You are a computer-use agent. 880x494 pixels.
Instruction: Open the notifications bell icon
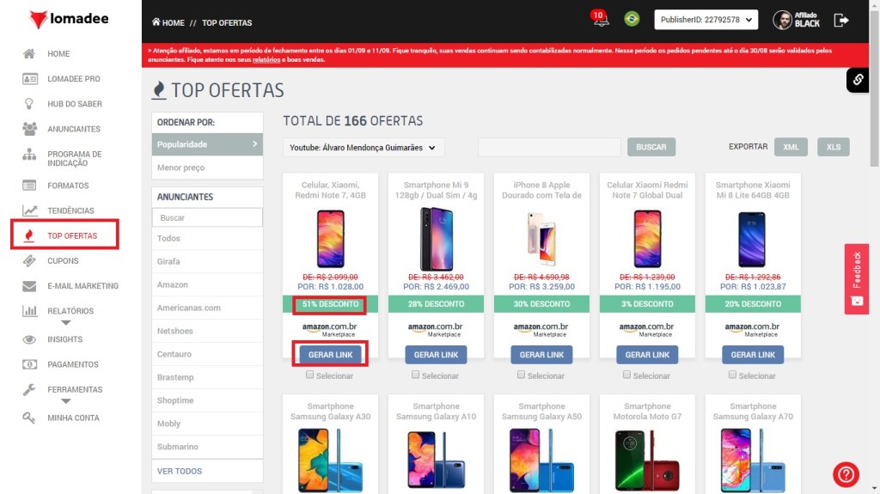(601, 19)
